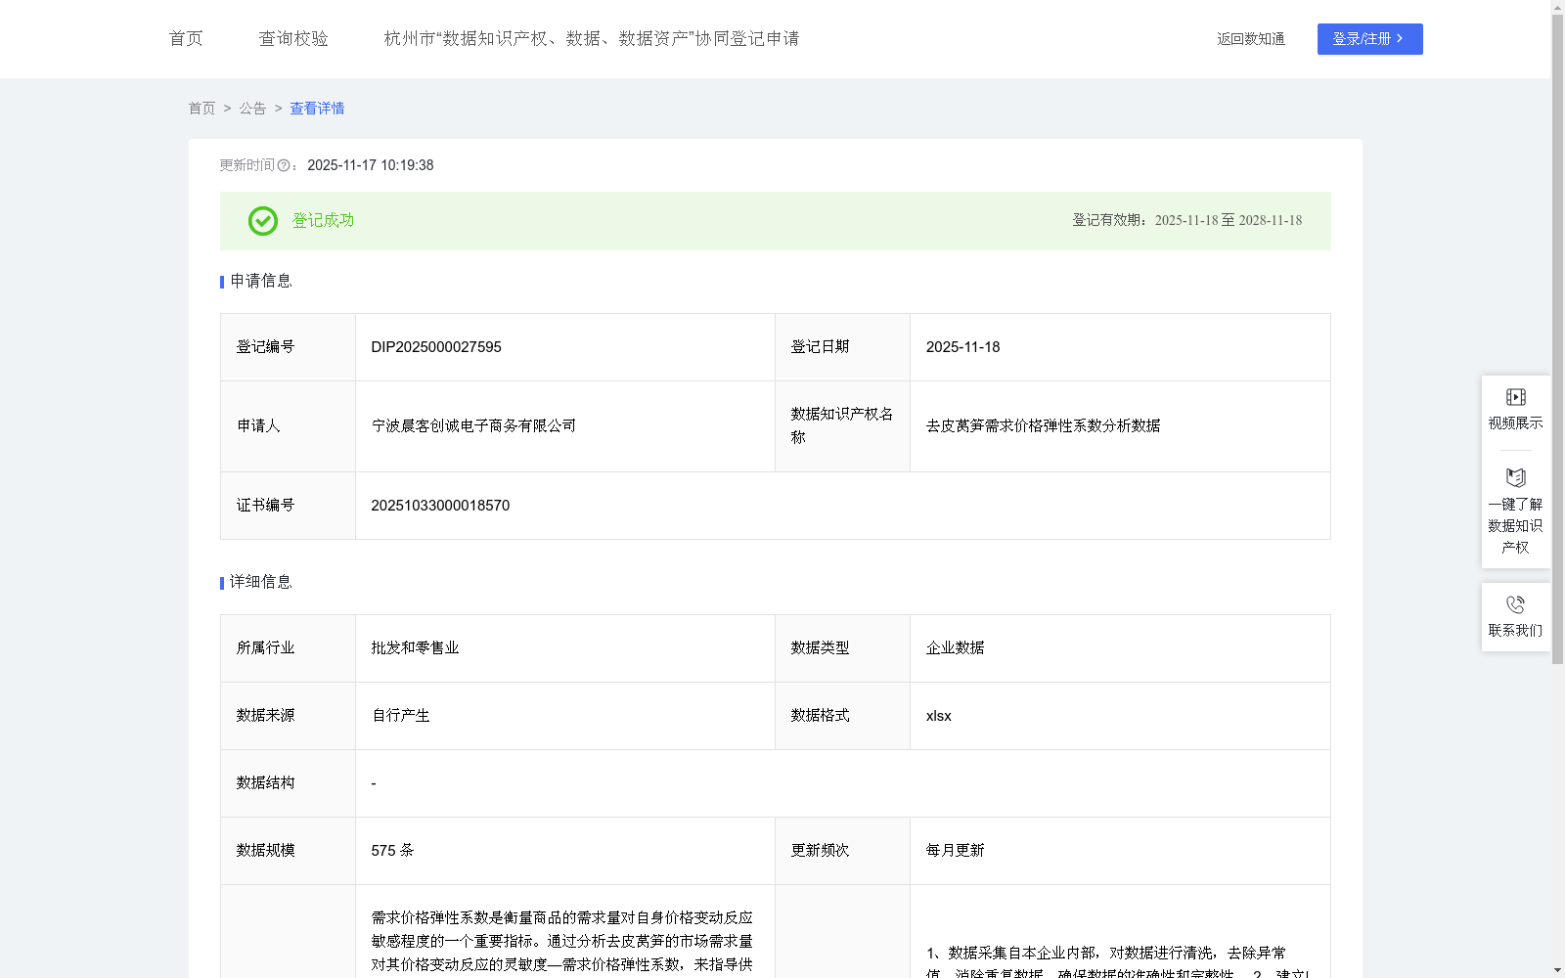The image size is (1565, 978).
Task: Click the vertical page scrollbar
Action: [x=1557, y=338]
